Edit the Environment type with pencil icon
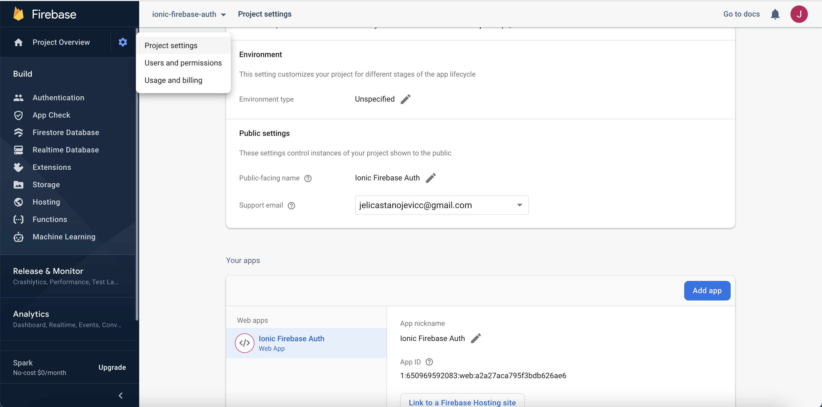822x407 pixels. pyautogui.click(x=406, y=99)
